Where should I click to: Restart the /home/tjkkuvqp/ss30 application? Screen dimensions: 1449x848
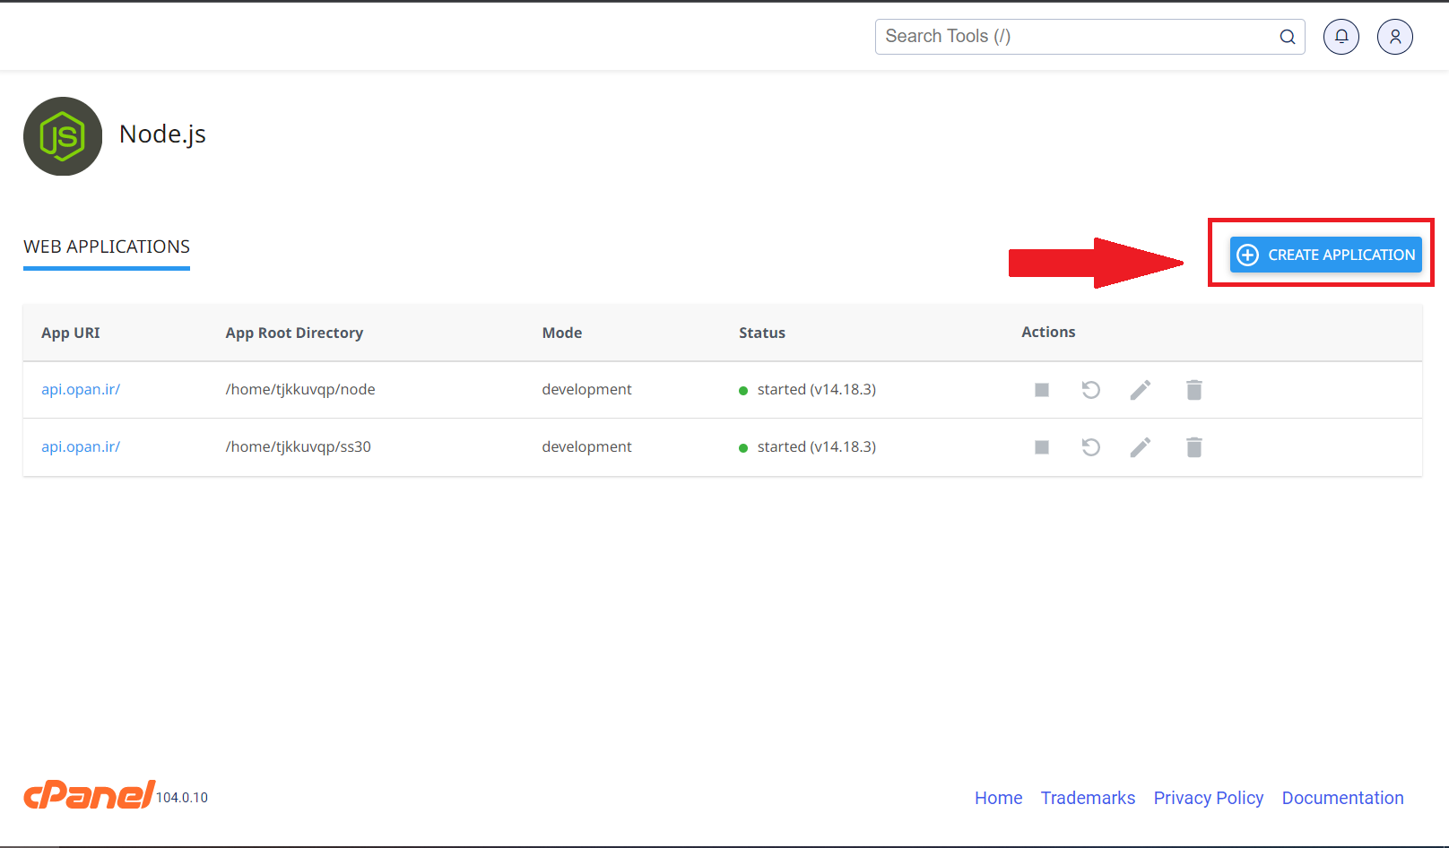point(1090,446)
